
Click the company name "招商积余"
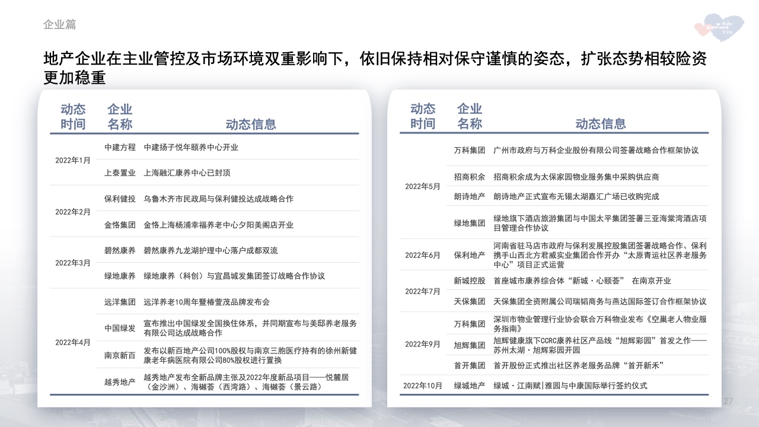[x=470, y=177]
